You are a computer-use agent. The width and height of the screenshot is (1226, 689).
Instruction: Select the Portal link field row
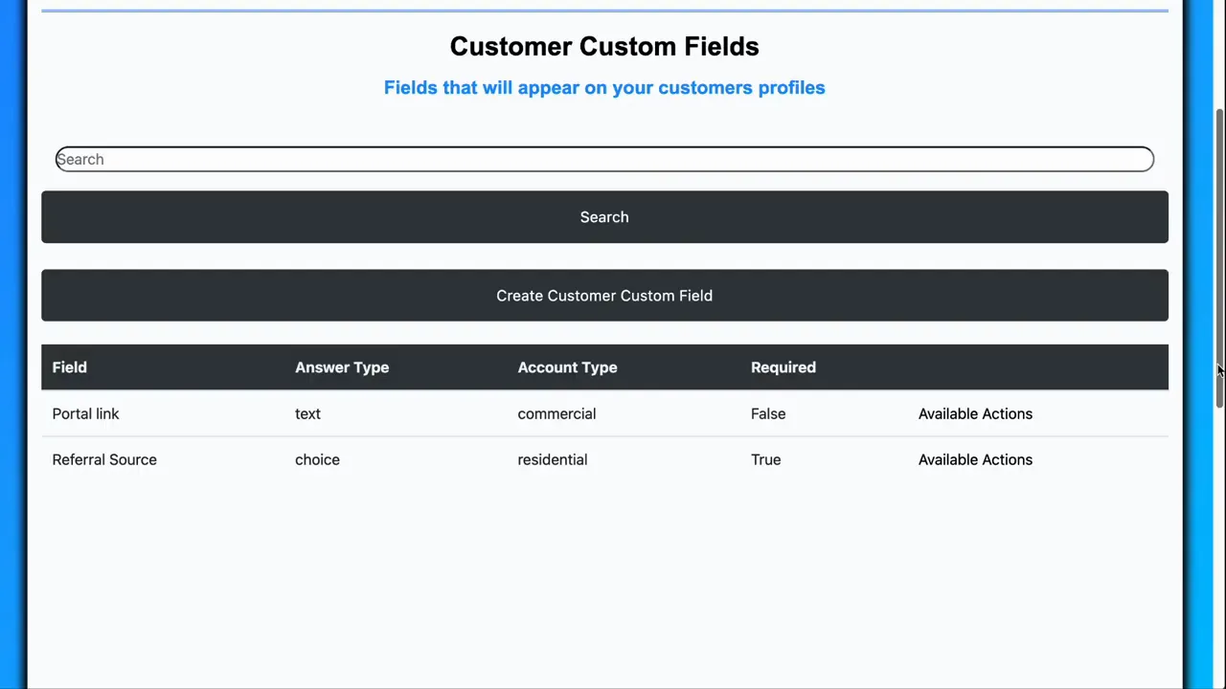coord(85,413)
